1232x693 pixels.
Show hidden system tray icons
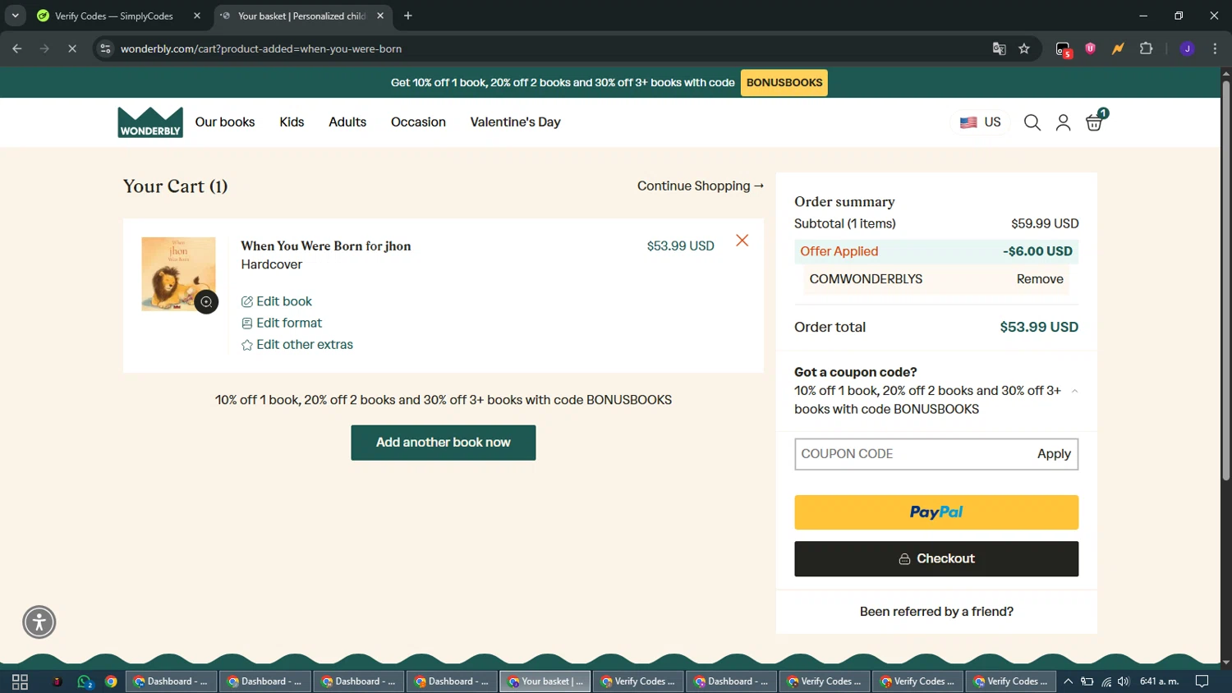1068,682
